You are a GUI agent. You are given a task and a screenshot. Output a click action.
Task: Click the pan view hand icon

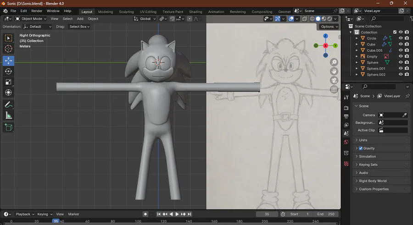(x=334, y=71)
